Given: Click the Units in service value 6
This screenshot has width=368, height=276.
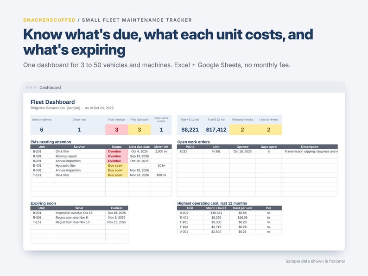Looking at the screenshot, I should tap(42, 130).
